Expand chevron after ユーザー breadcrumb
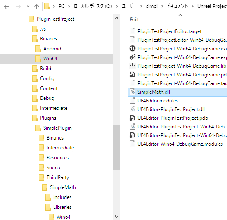Screen dimensions: 227x220 (x=141, y=6)
